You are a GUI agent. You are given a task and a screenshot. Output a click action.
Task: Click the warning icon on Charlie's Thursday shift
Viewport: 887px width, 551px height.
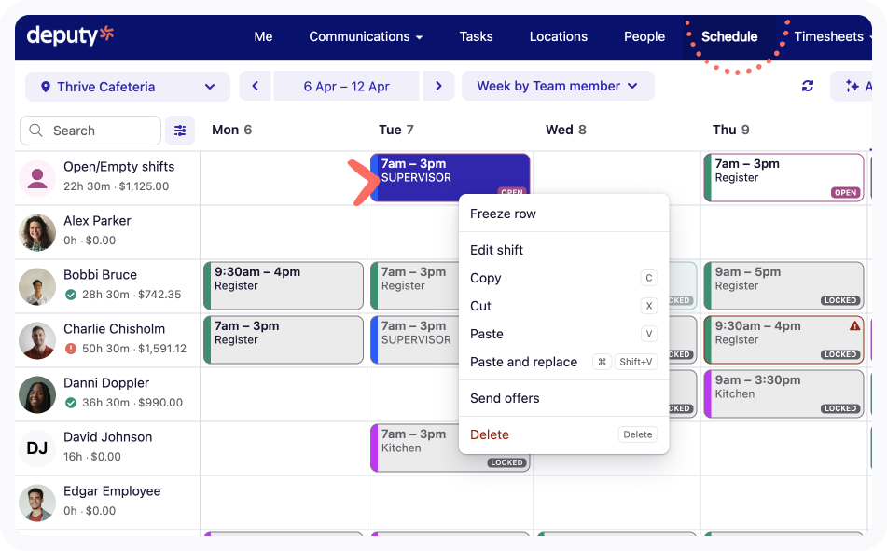click(x=854, y=326)
